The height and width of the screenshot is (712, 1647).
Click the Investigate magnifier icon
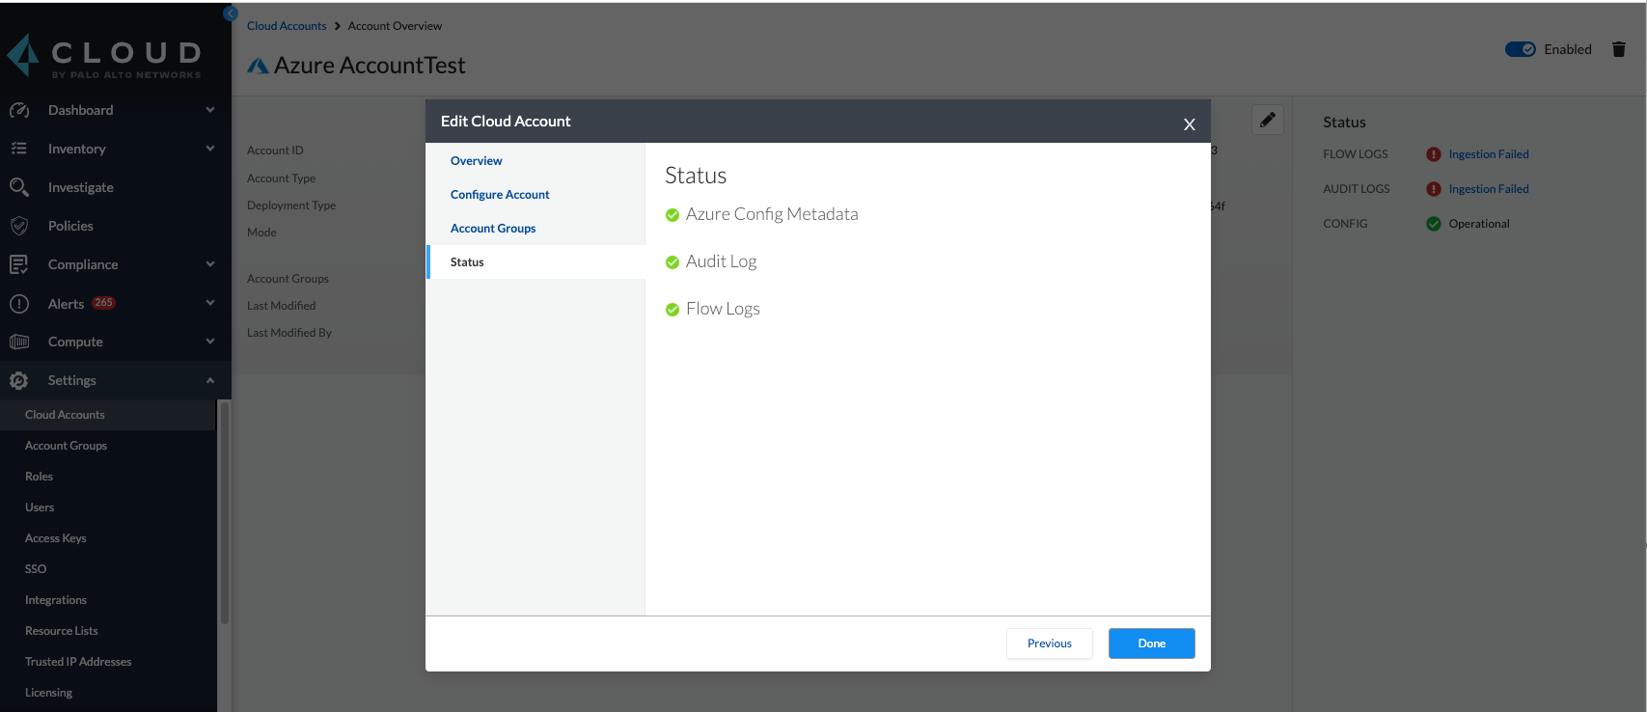pyautogui.click(x=19, y=187)
